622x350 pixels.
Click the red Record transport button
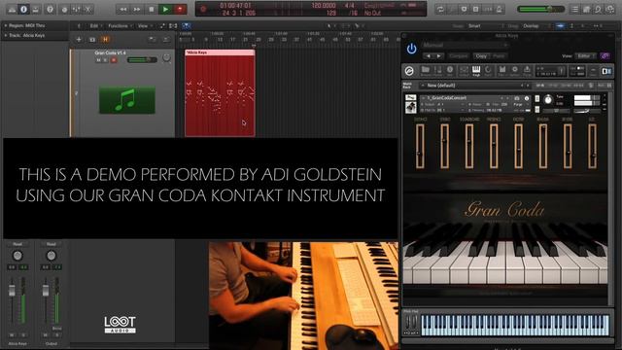180,9
